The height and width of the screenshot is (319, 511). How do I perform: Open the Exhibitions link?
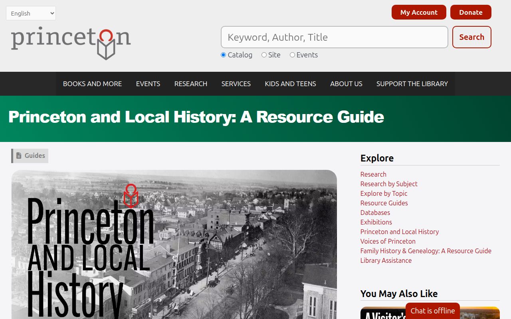click(376, 222)
